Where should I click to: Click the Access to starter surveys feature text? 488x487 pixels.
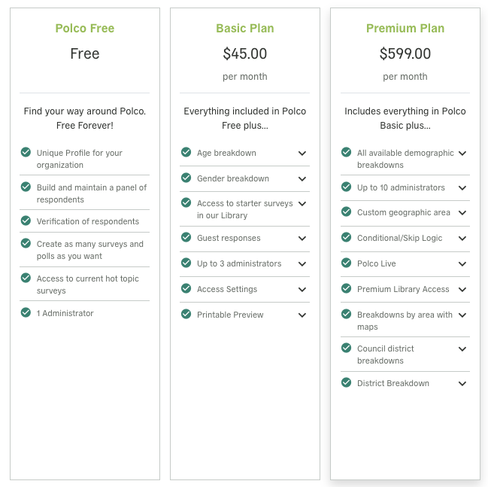245,209
